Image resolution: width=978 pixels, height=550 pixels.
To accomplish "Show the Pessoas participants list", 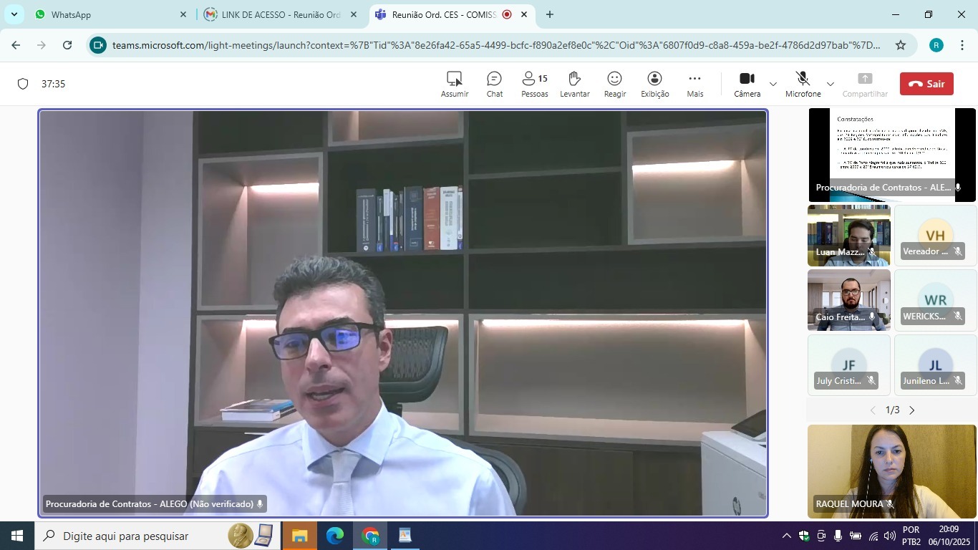I will tap(534, 83).
